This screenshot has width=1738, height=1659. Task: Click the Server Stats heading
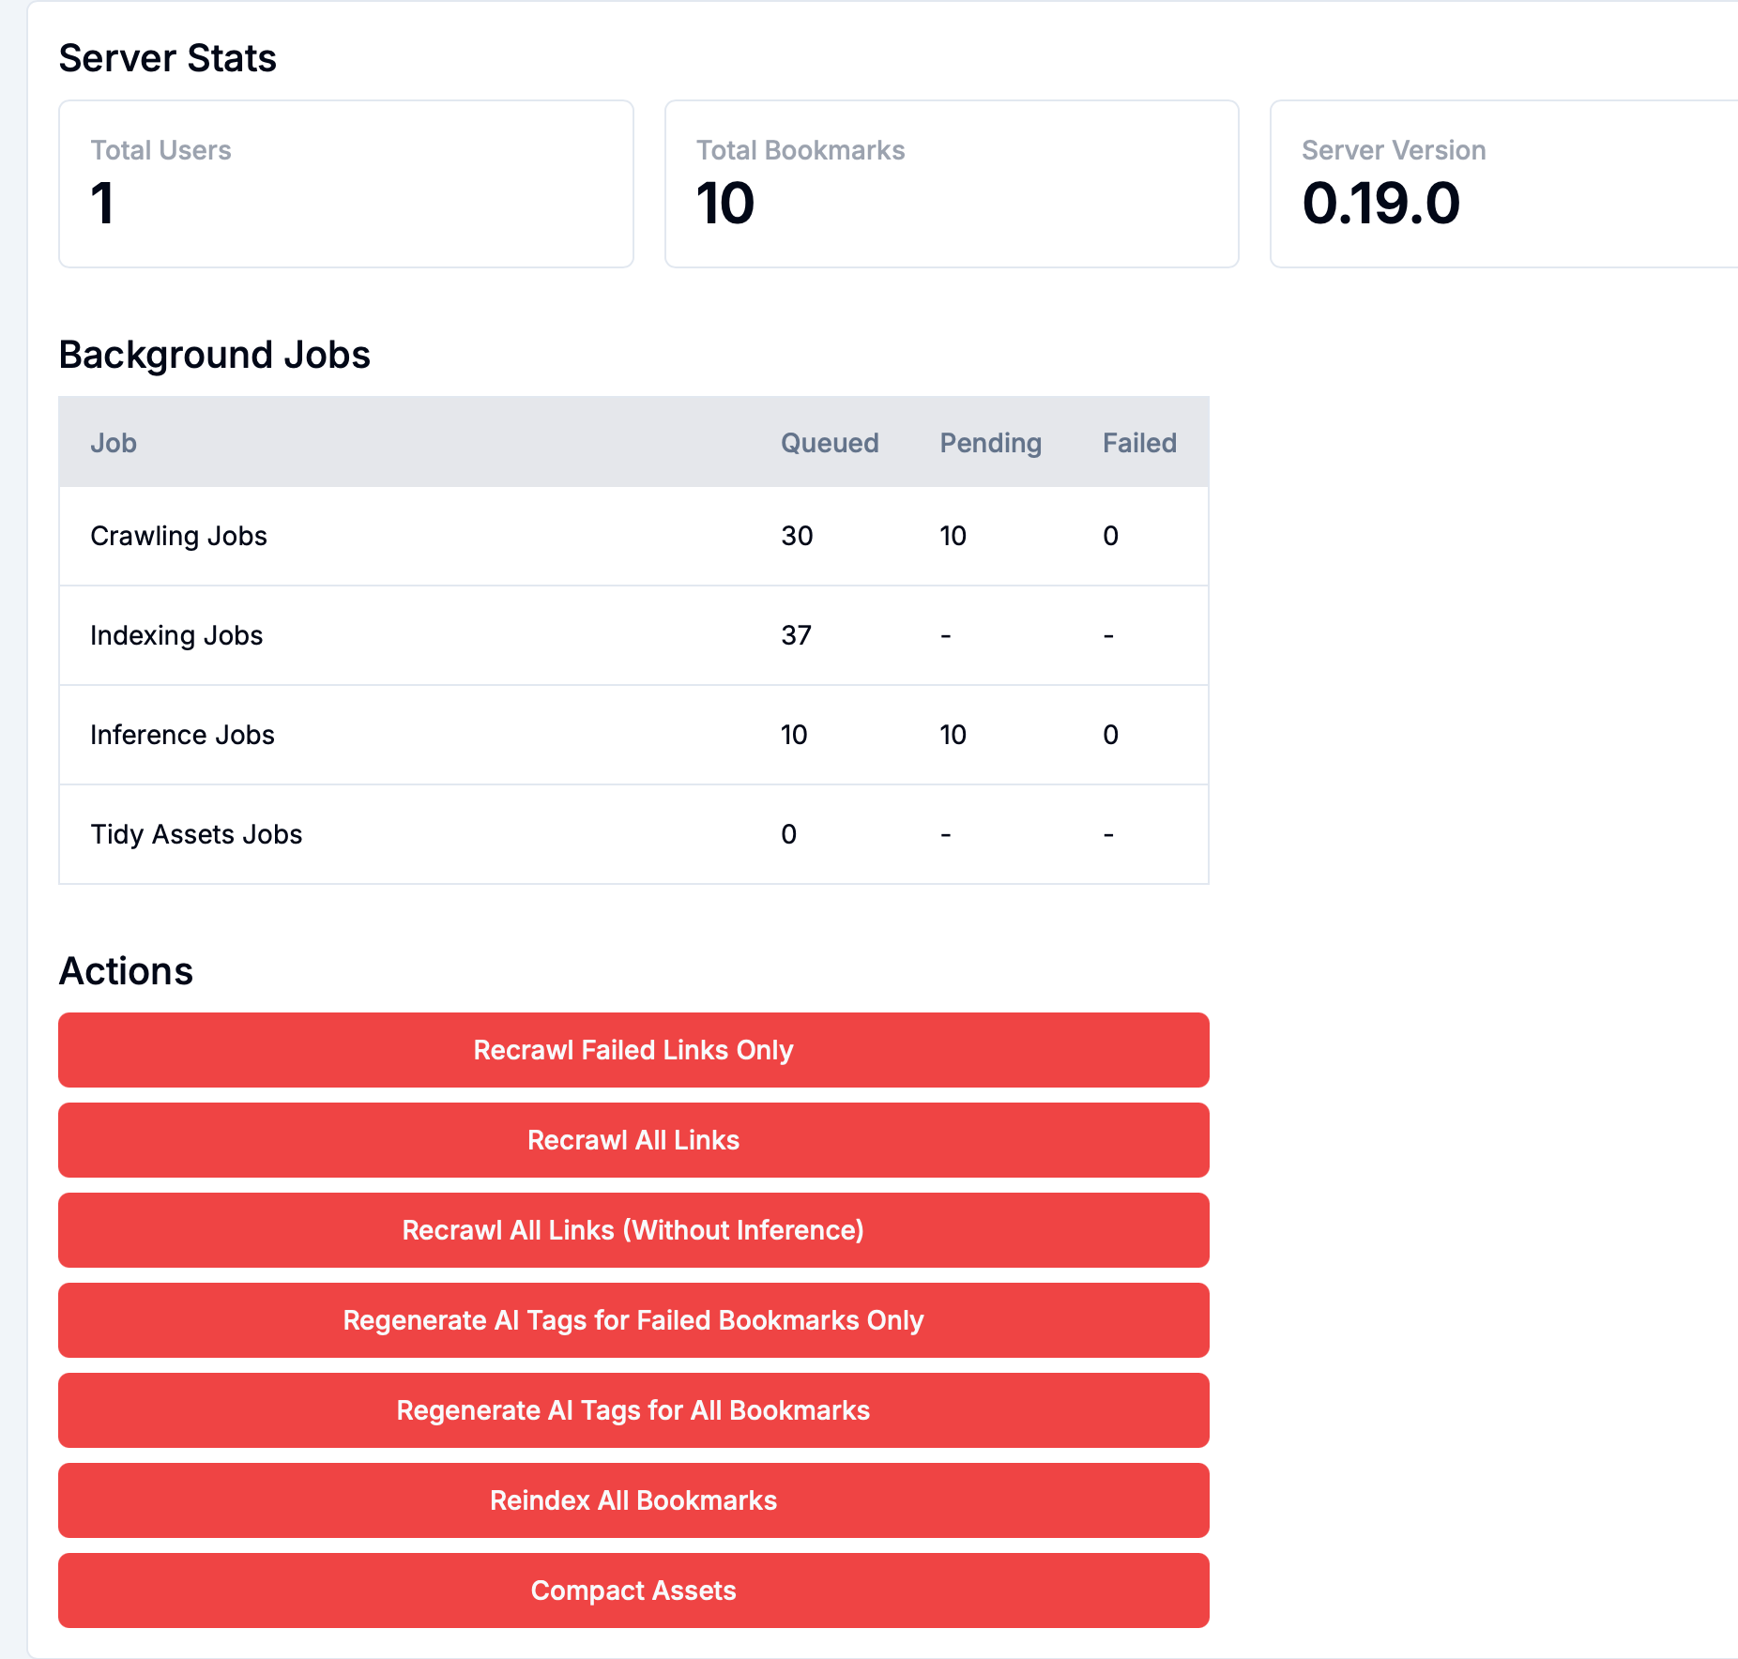[167, 58]
